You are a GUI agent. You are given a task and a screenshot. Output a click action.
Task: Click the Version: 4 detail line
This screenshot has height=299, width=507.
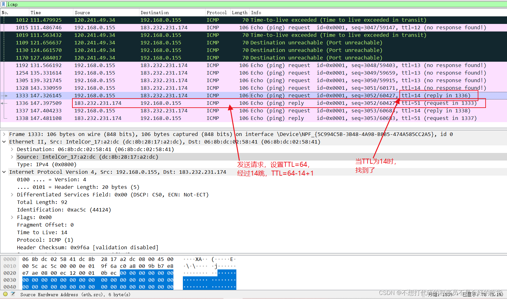pos(52,179)
